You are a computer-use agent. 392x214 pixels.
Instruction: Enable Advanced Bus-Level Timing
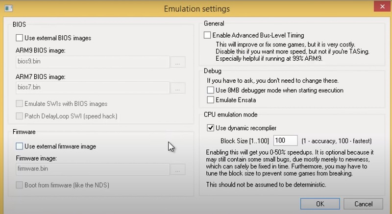point(208,35)
